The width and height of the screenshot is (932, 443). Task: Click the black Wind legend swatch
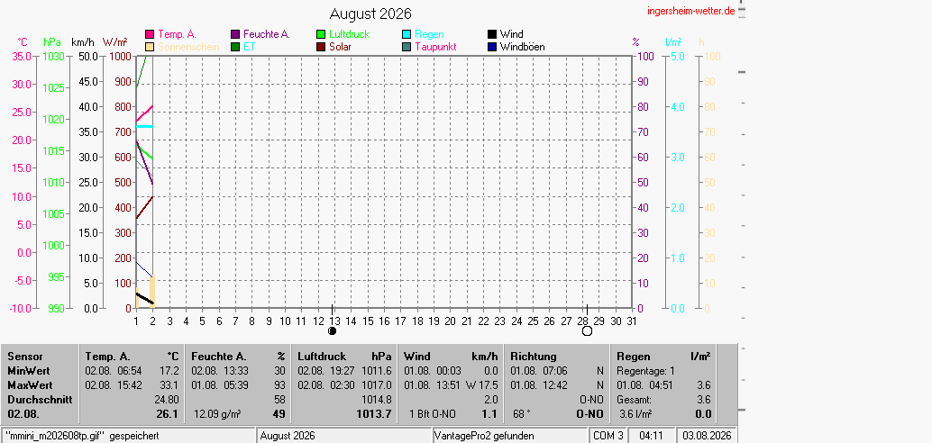coord(492,34)
